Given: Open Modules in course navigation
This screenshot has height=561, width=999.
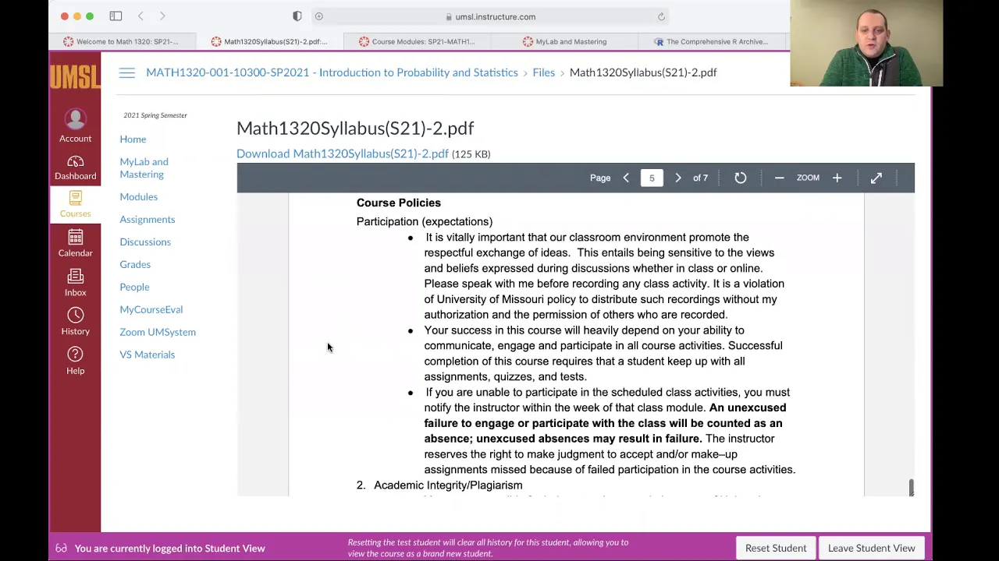Looking at the screenshot, I should (138, 197).
